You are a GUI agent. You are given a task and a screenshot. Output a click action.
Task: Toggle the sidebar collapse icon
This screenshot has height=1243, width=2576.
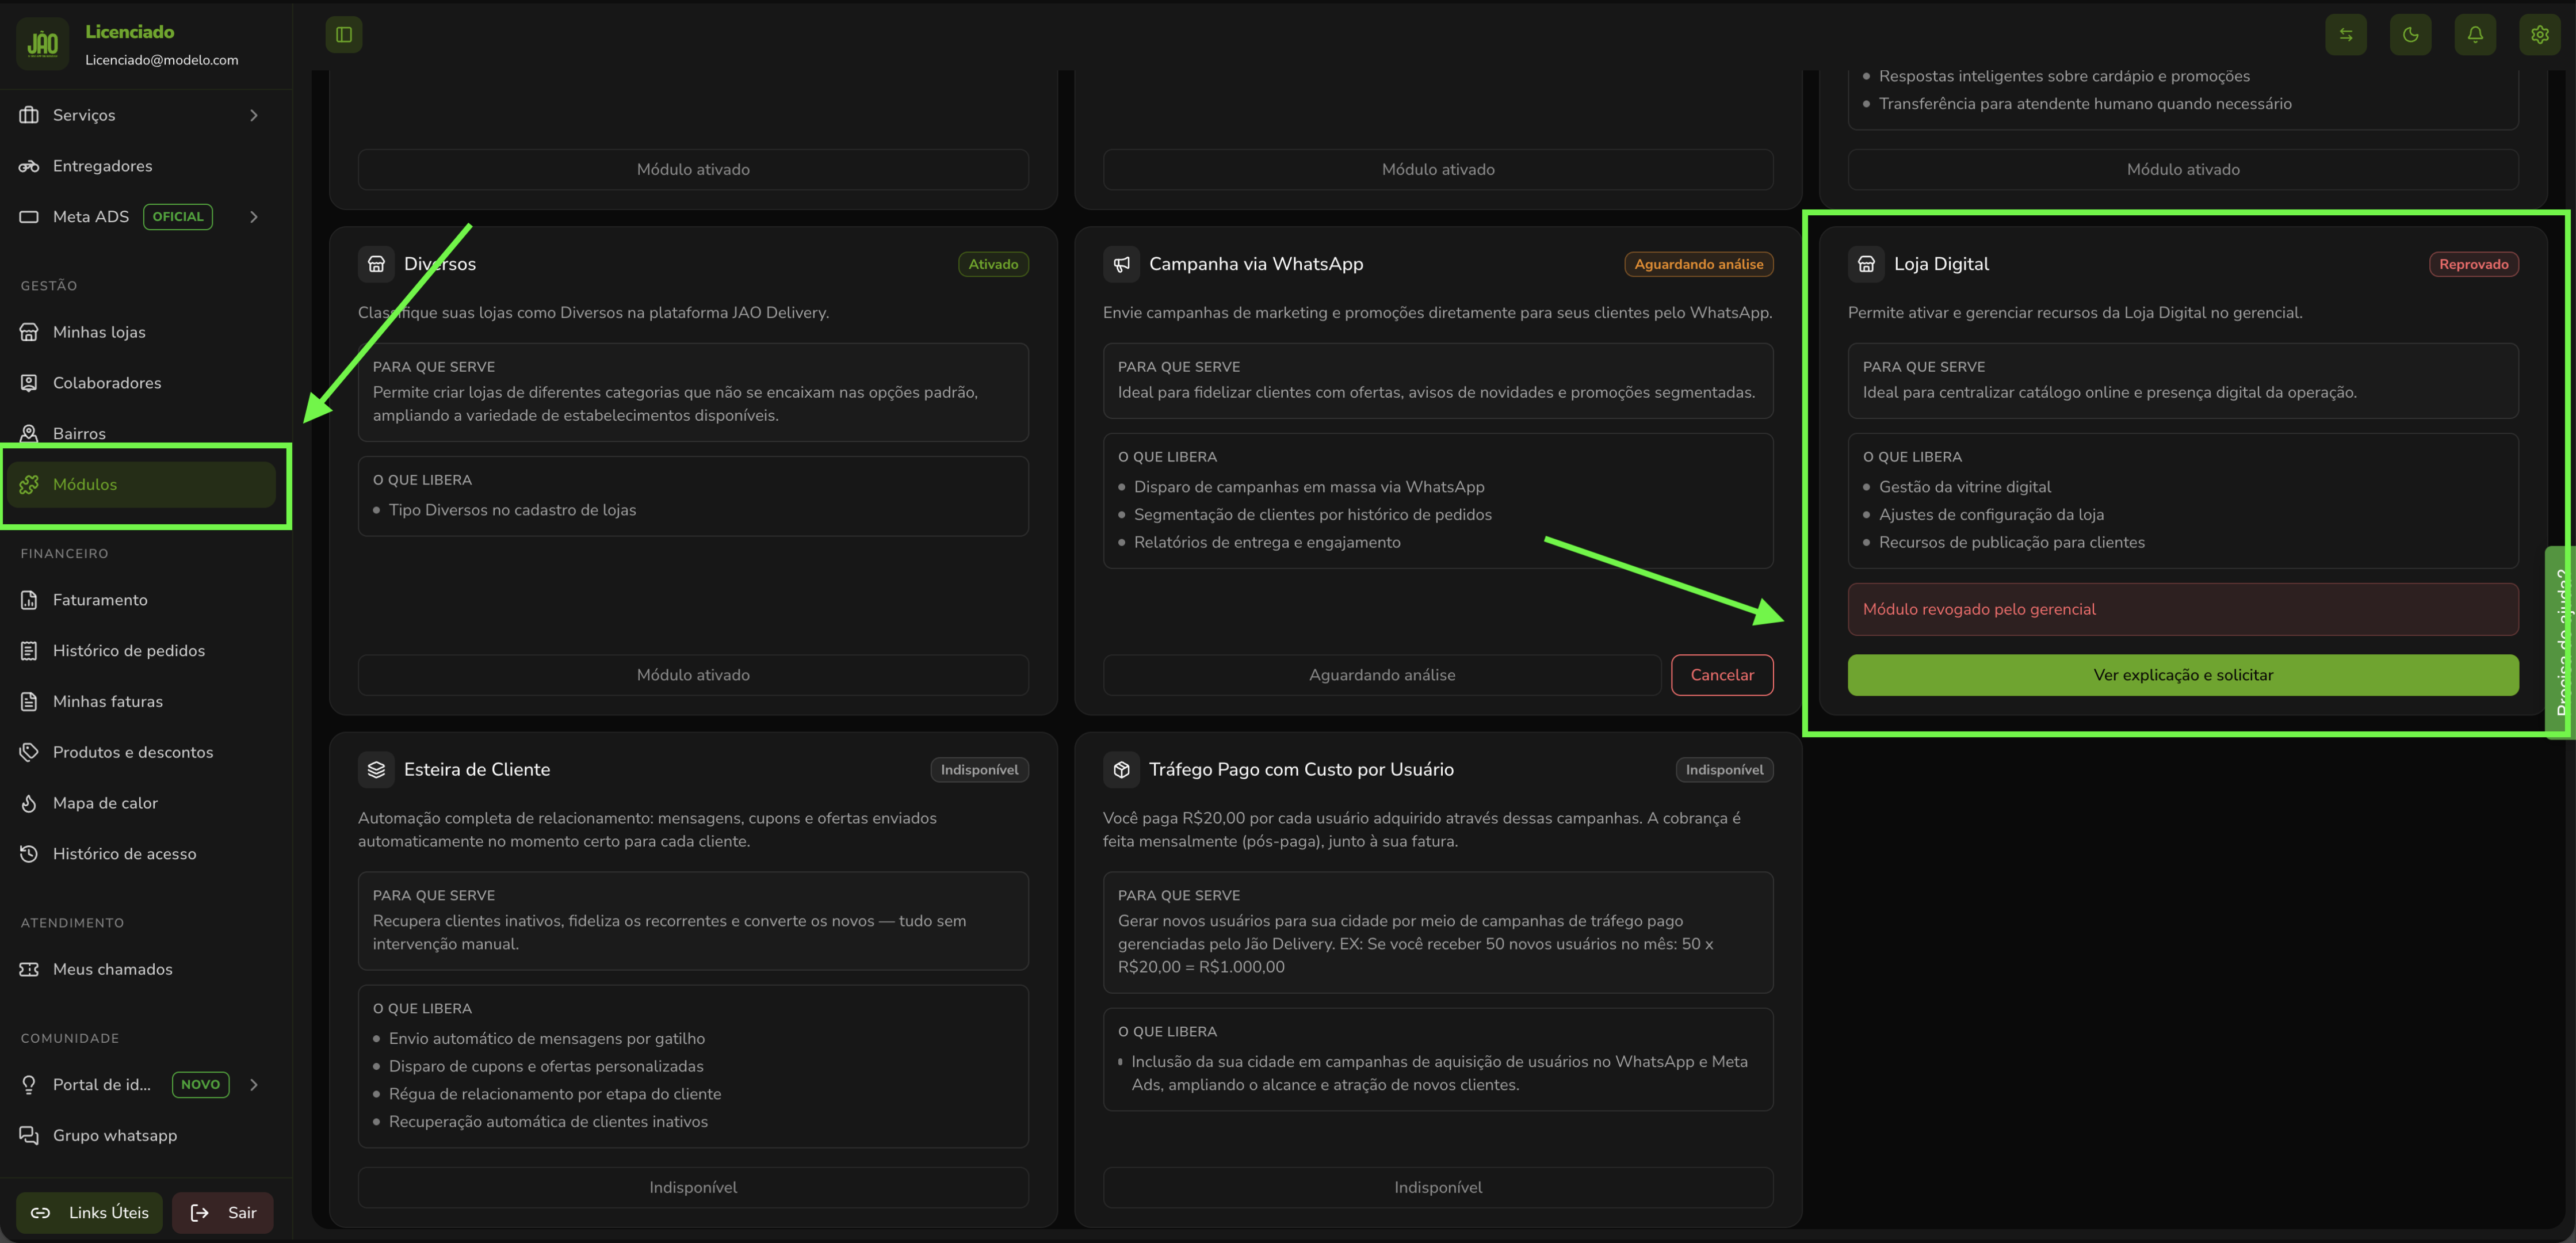[344, 35]
